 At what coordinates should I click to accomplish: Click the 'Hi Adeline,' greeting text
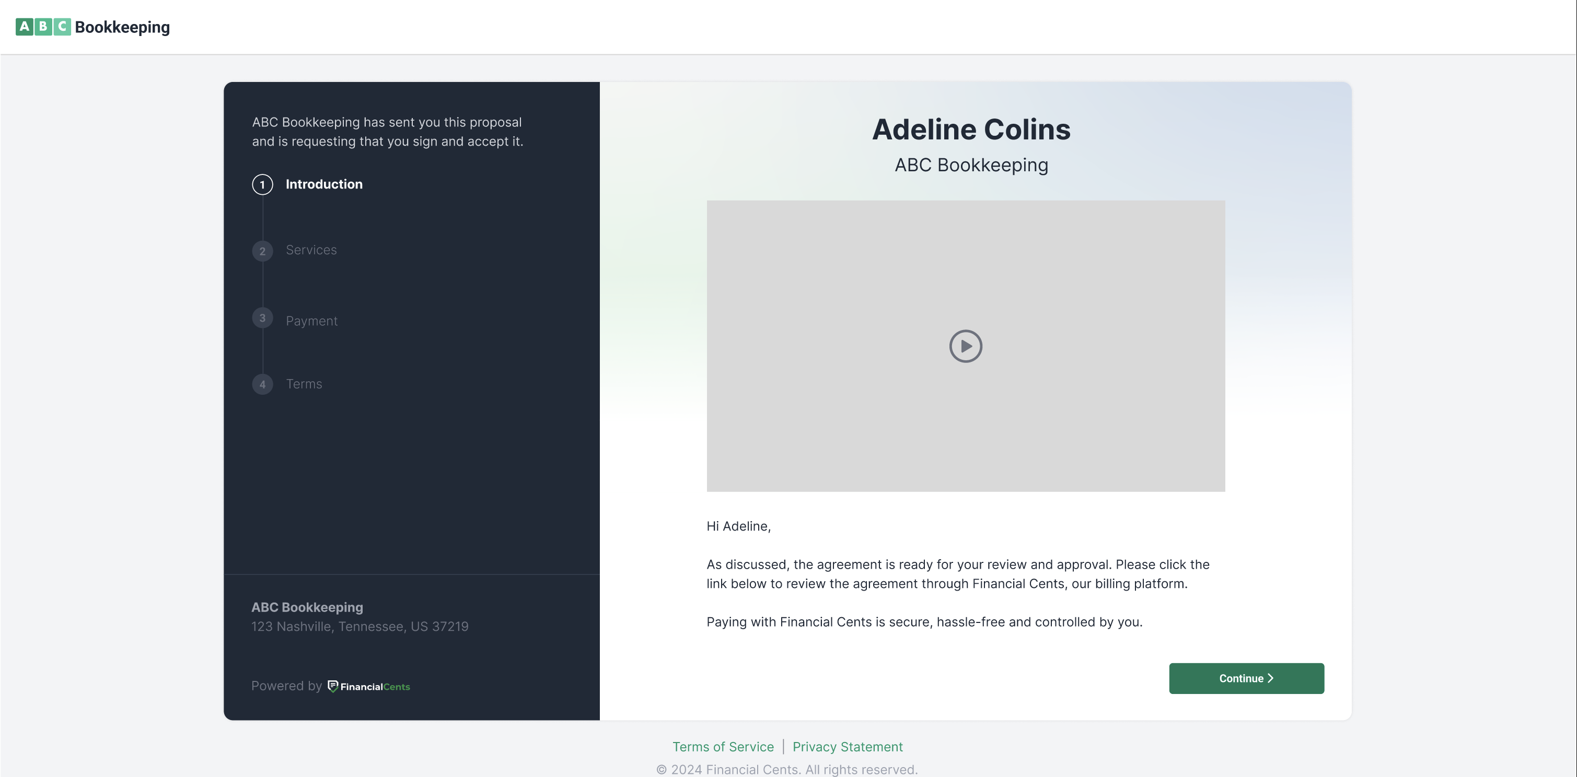738,526
